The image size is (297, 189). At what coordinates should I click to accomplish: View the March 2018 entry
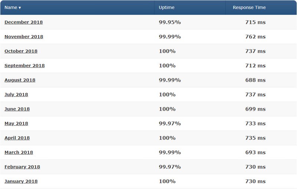pos(19,152)
